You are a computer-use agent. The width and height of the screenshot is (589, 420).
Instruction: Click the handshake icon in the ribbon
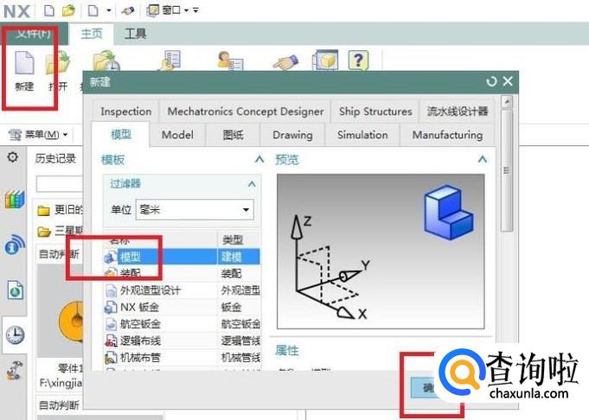285,62
